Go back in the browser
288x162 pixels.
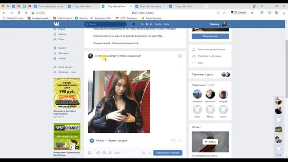tap(4, 13)
